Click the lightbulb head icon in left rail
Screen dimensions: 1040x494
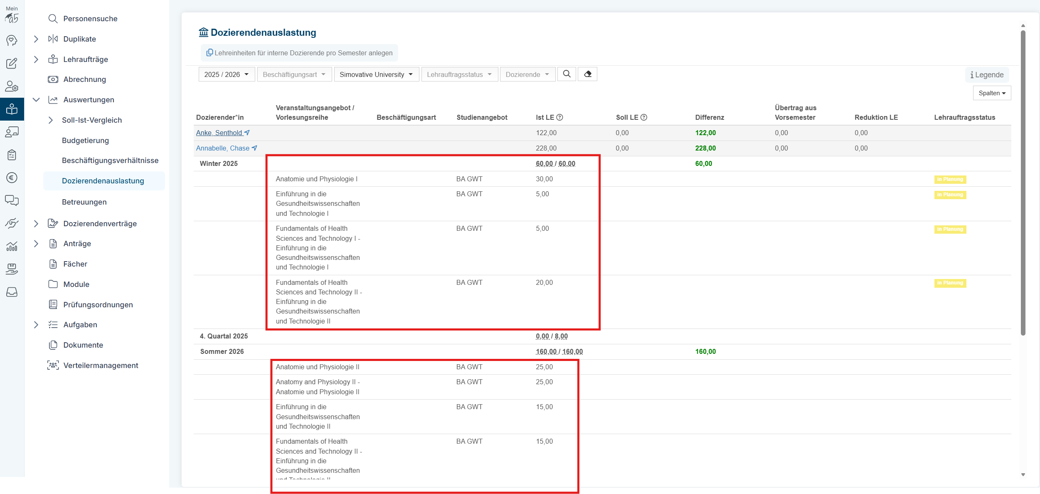click(x=12, y=40)
